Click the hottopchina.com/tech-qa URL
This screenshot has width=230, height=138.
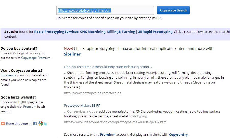tap(93, 93)
